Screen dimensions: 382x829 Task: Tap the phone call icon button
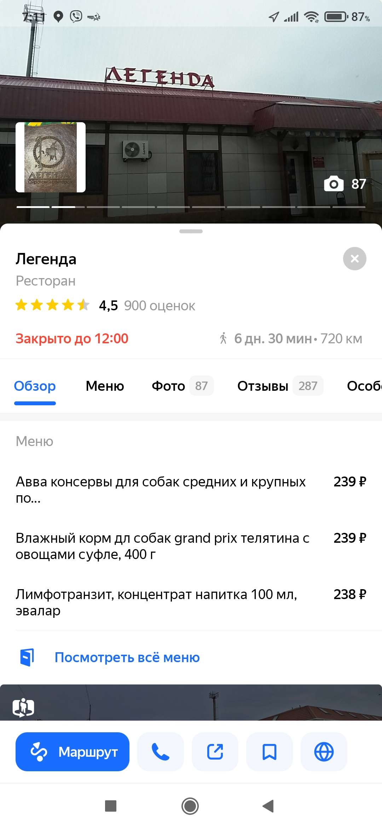[x=160, y=751]
